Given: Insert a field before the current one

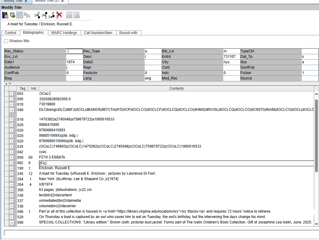Looking at the screenshot, I should coord(37,15).
